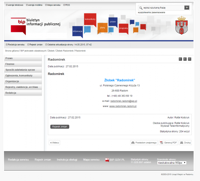Click the Żłobek "Radomirek" blue heading
The image size is (200, 181).
click(x=120, y=80)
